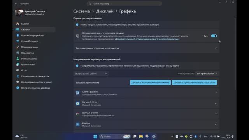The height and width of the screenshot is (140, 249).
Task: Click Система in the breadcrumb
Action: (x=81, y=11)
